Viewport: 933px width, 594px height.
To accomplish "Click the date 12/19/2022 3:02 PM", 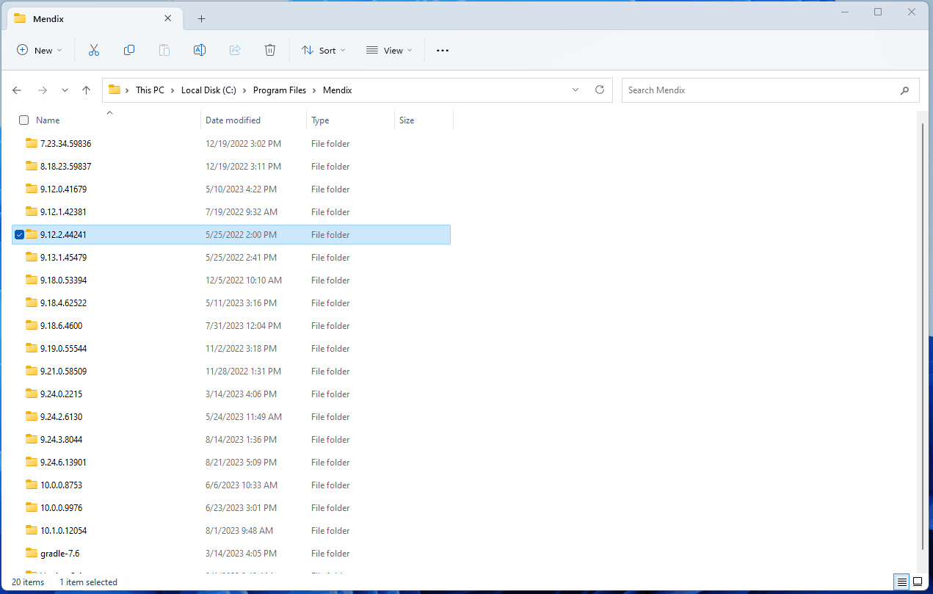I will (x=243, y=143).
